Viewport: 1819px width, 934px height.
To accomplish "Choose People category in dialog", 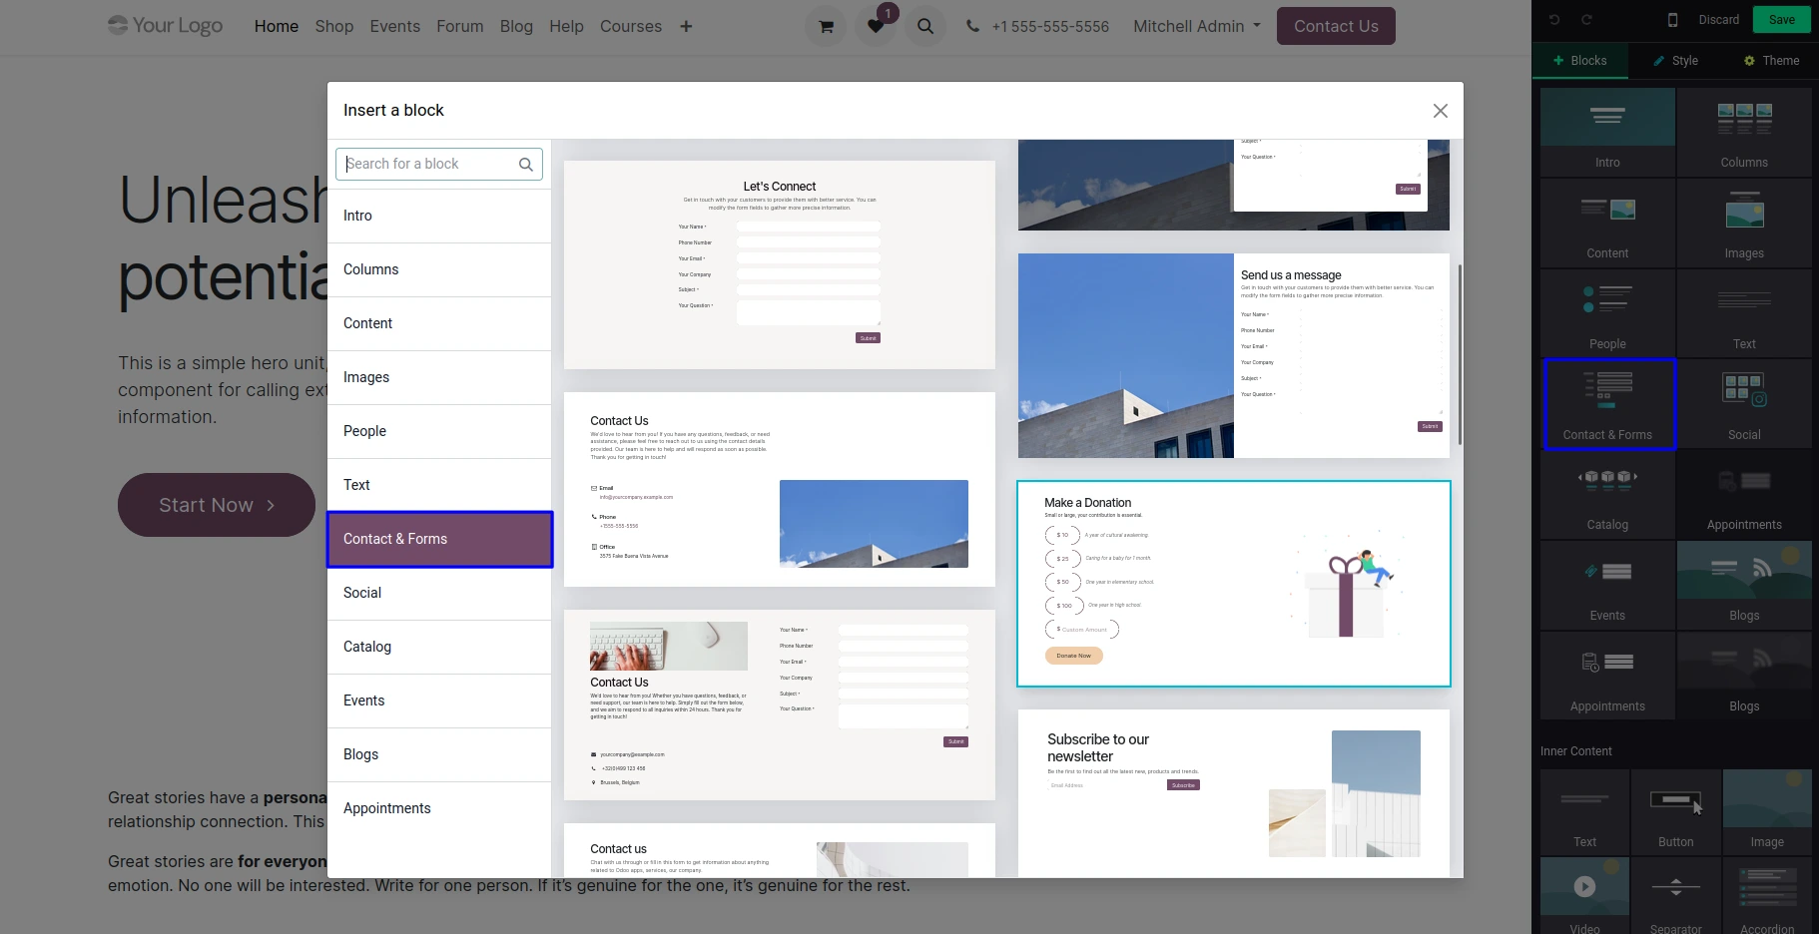I will click(x=439, y=431).
